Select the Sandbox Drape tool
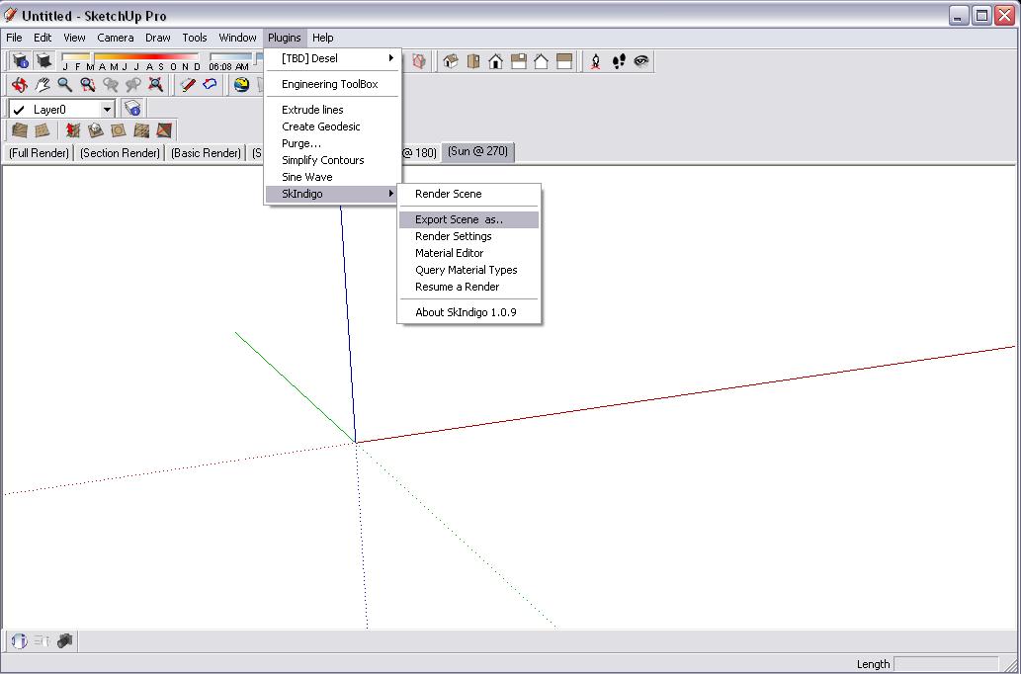 [x=119, y=130]
